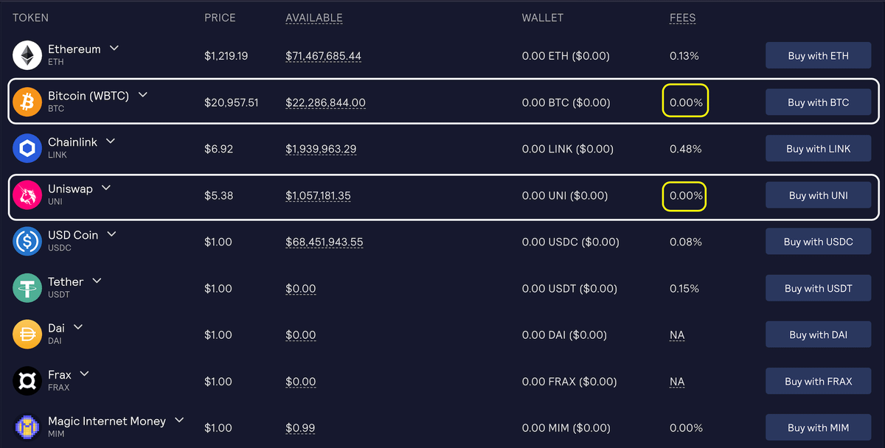Click the FEES column header

coord(682,18)
